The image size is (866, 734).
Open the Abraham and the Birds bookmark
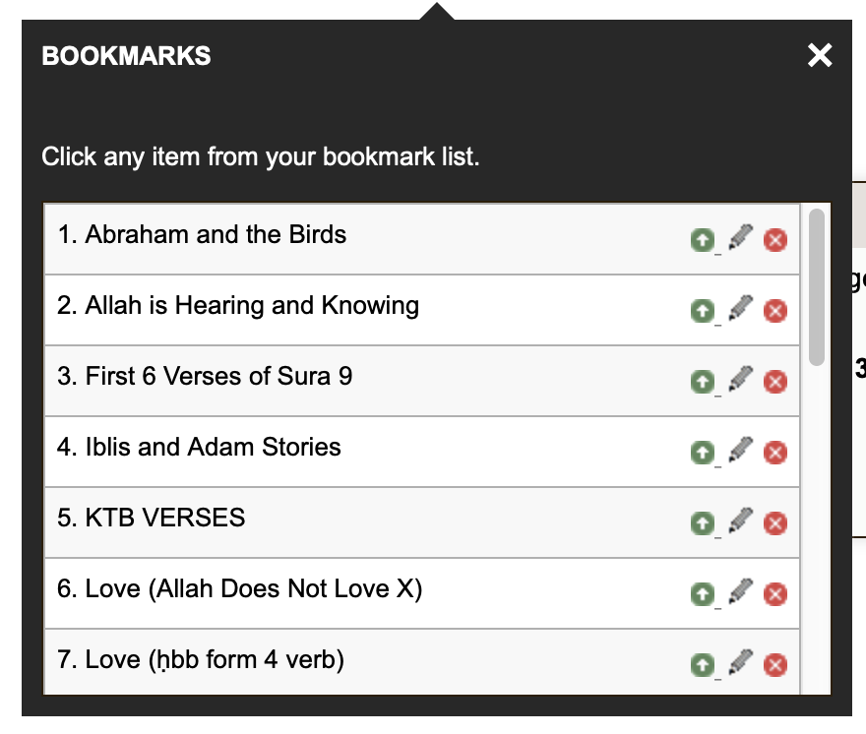pos(202,235)
